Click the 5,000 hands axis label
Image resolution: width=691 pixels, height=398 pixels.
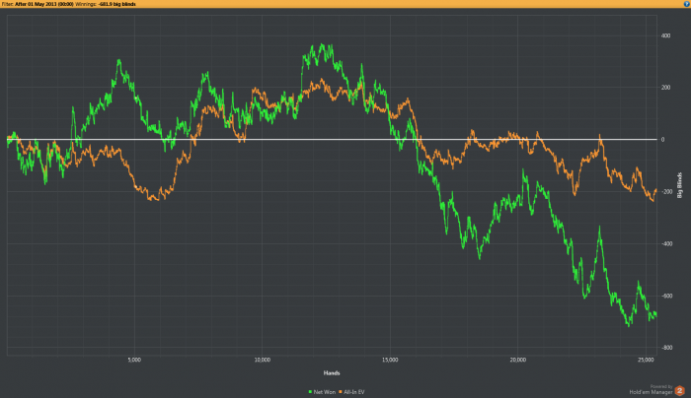[134, 360]
